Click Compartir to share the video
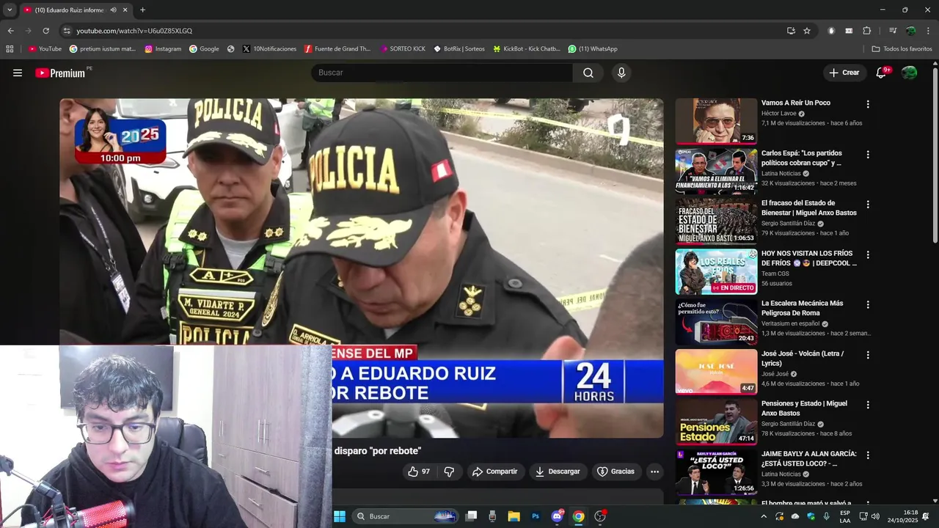939x528 pixels. point(495,472)
